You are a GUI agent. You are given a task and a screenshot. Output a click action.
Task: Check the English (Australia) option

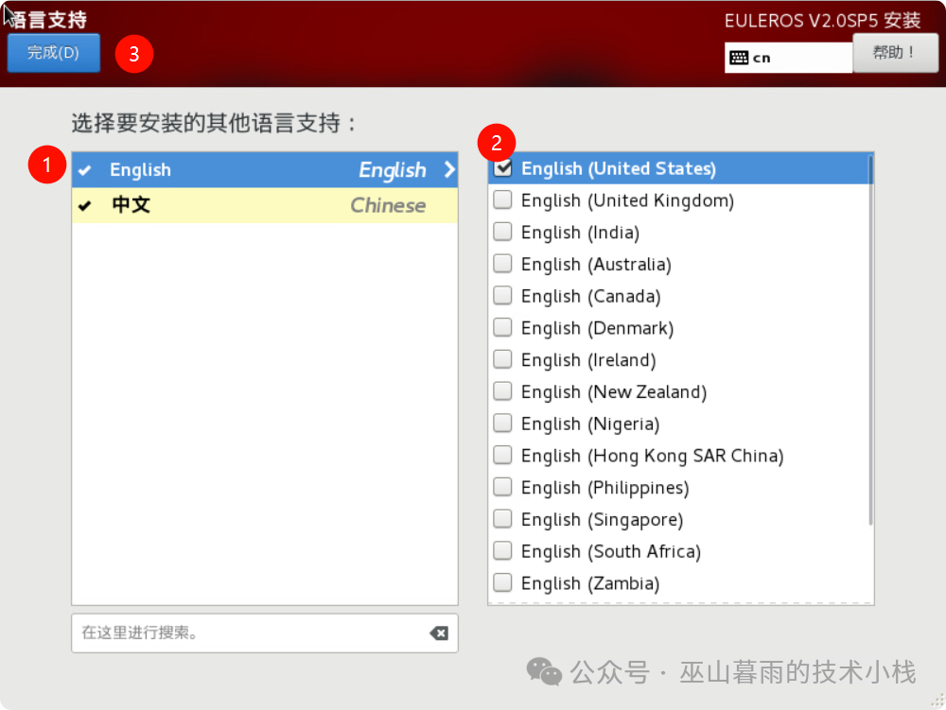point(503,265)
